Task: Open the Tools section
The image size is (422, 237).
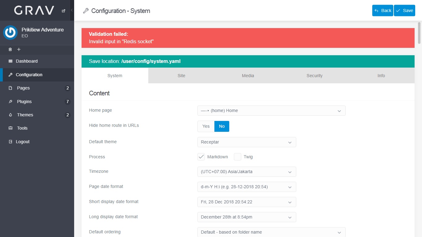Action: coord(37,128)
